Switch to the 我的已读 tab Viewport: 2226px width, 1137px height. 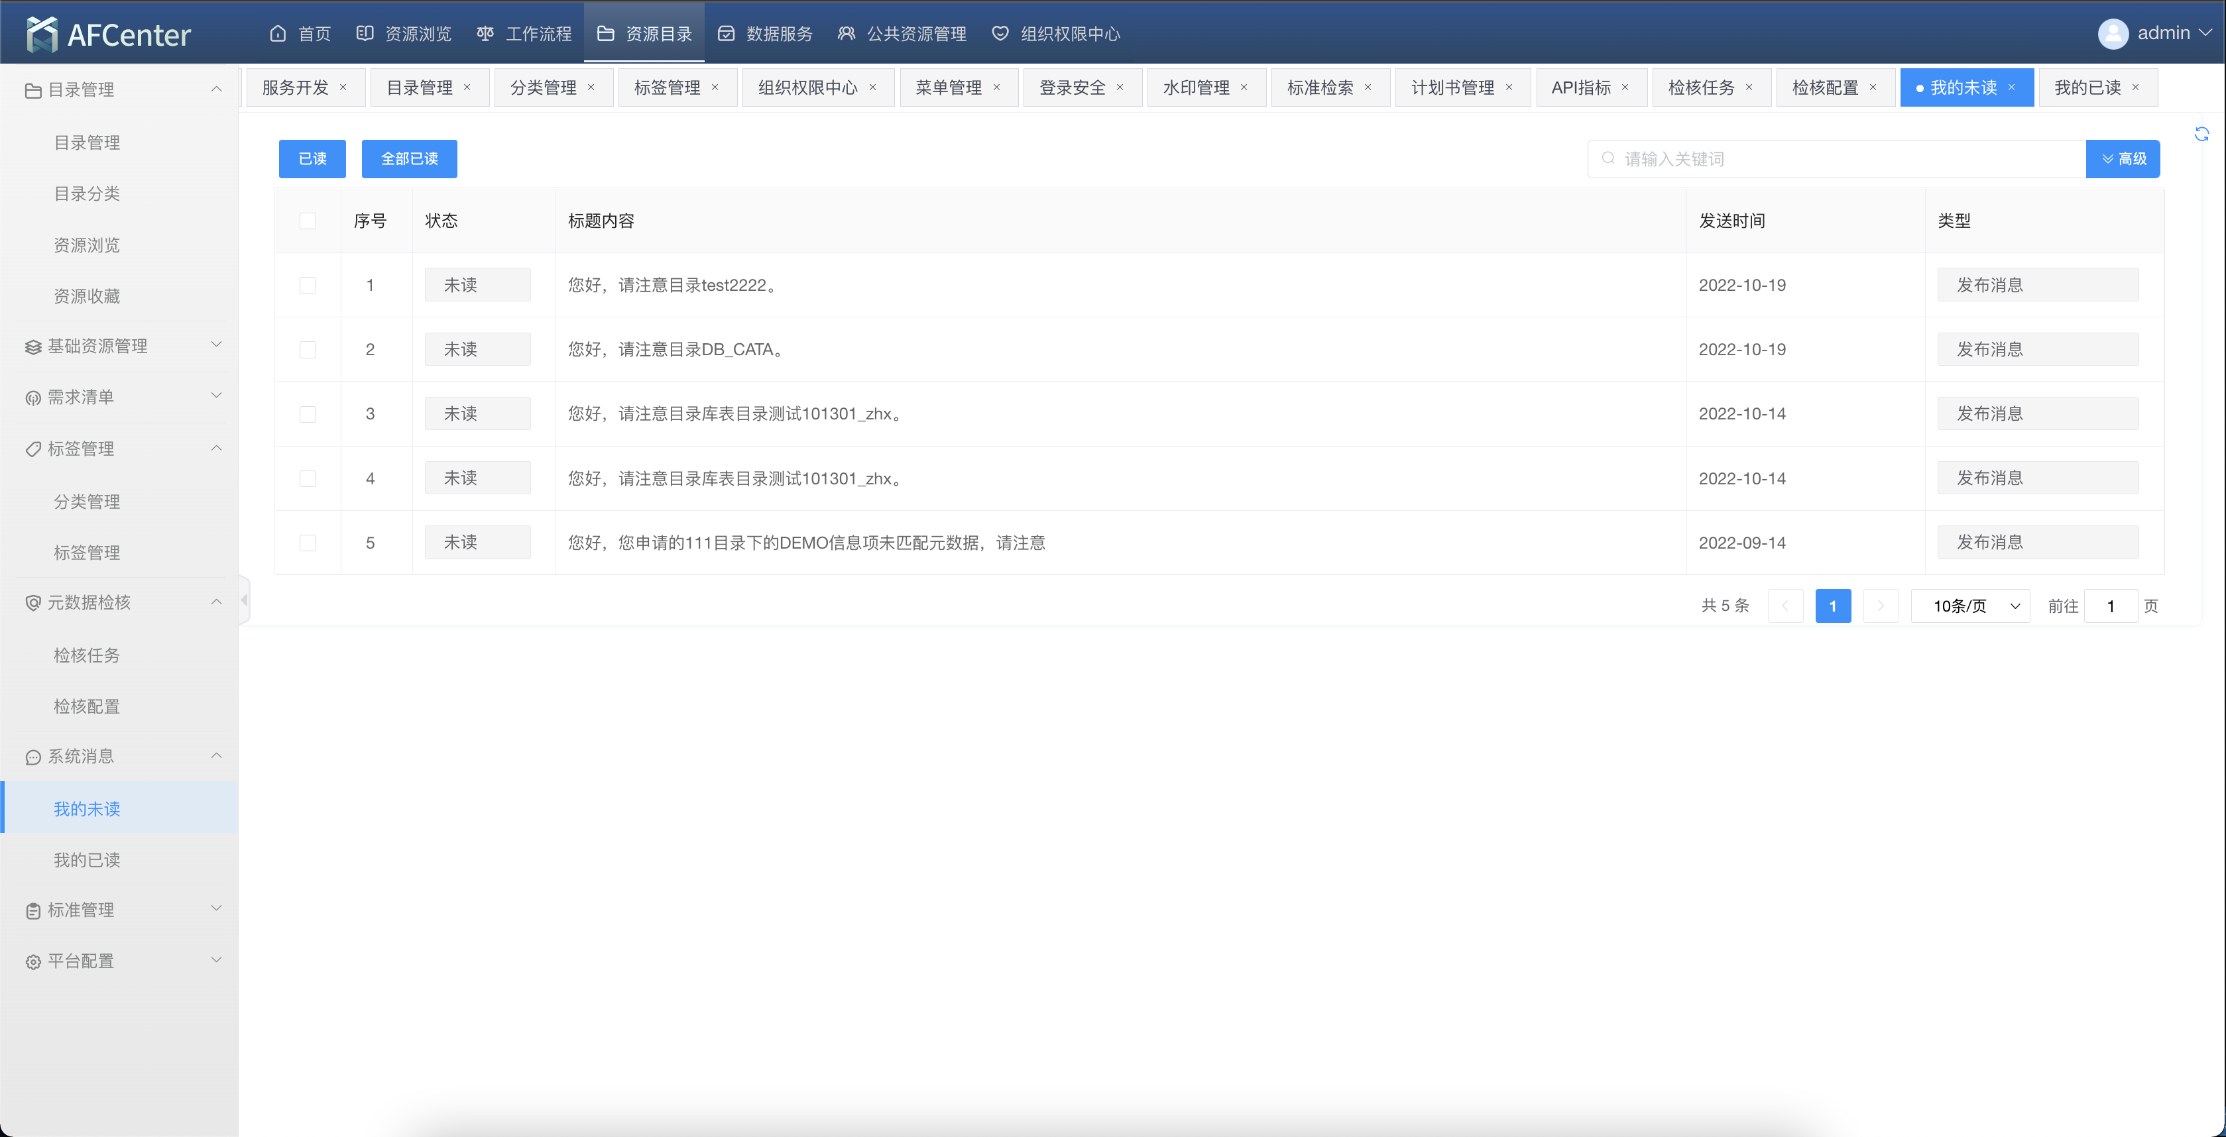[2086, 87]
